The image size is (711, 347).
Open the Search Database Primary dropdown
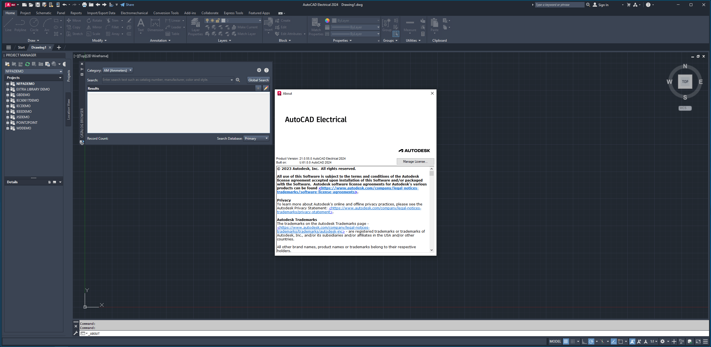[256, 139]
